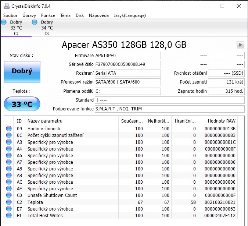248x226 pixels.
Task: Click the CrystalDiskInfo app icon in title bar
Action: point(6,6)
